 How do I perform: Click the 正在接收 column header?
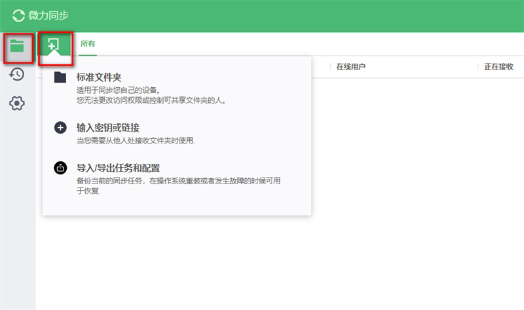pos(498,67)
